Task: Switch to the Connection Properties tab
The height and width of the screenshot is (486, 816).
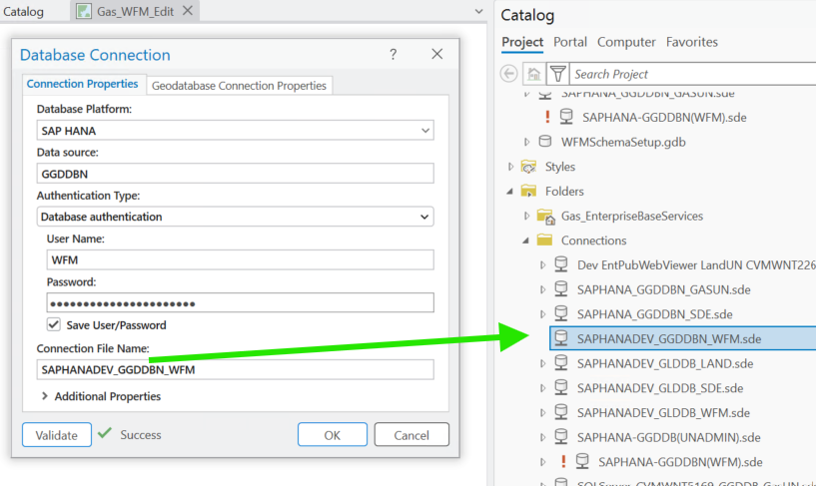Action: [82, 84]
